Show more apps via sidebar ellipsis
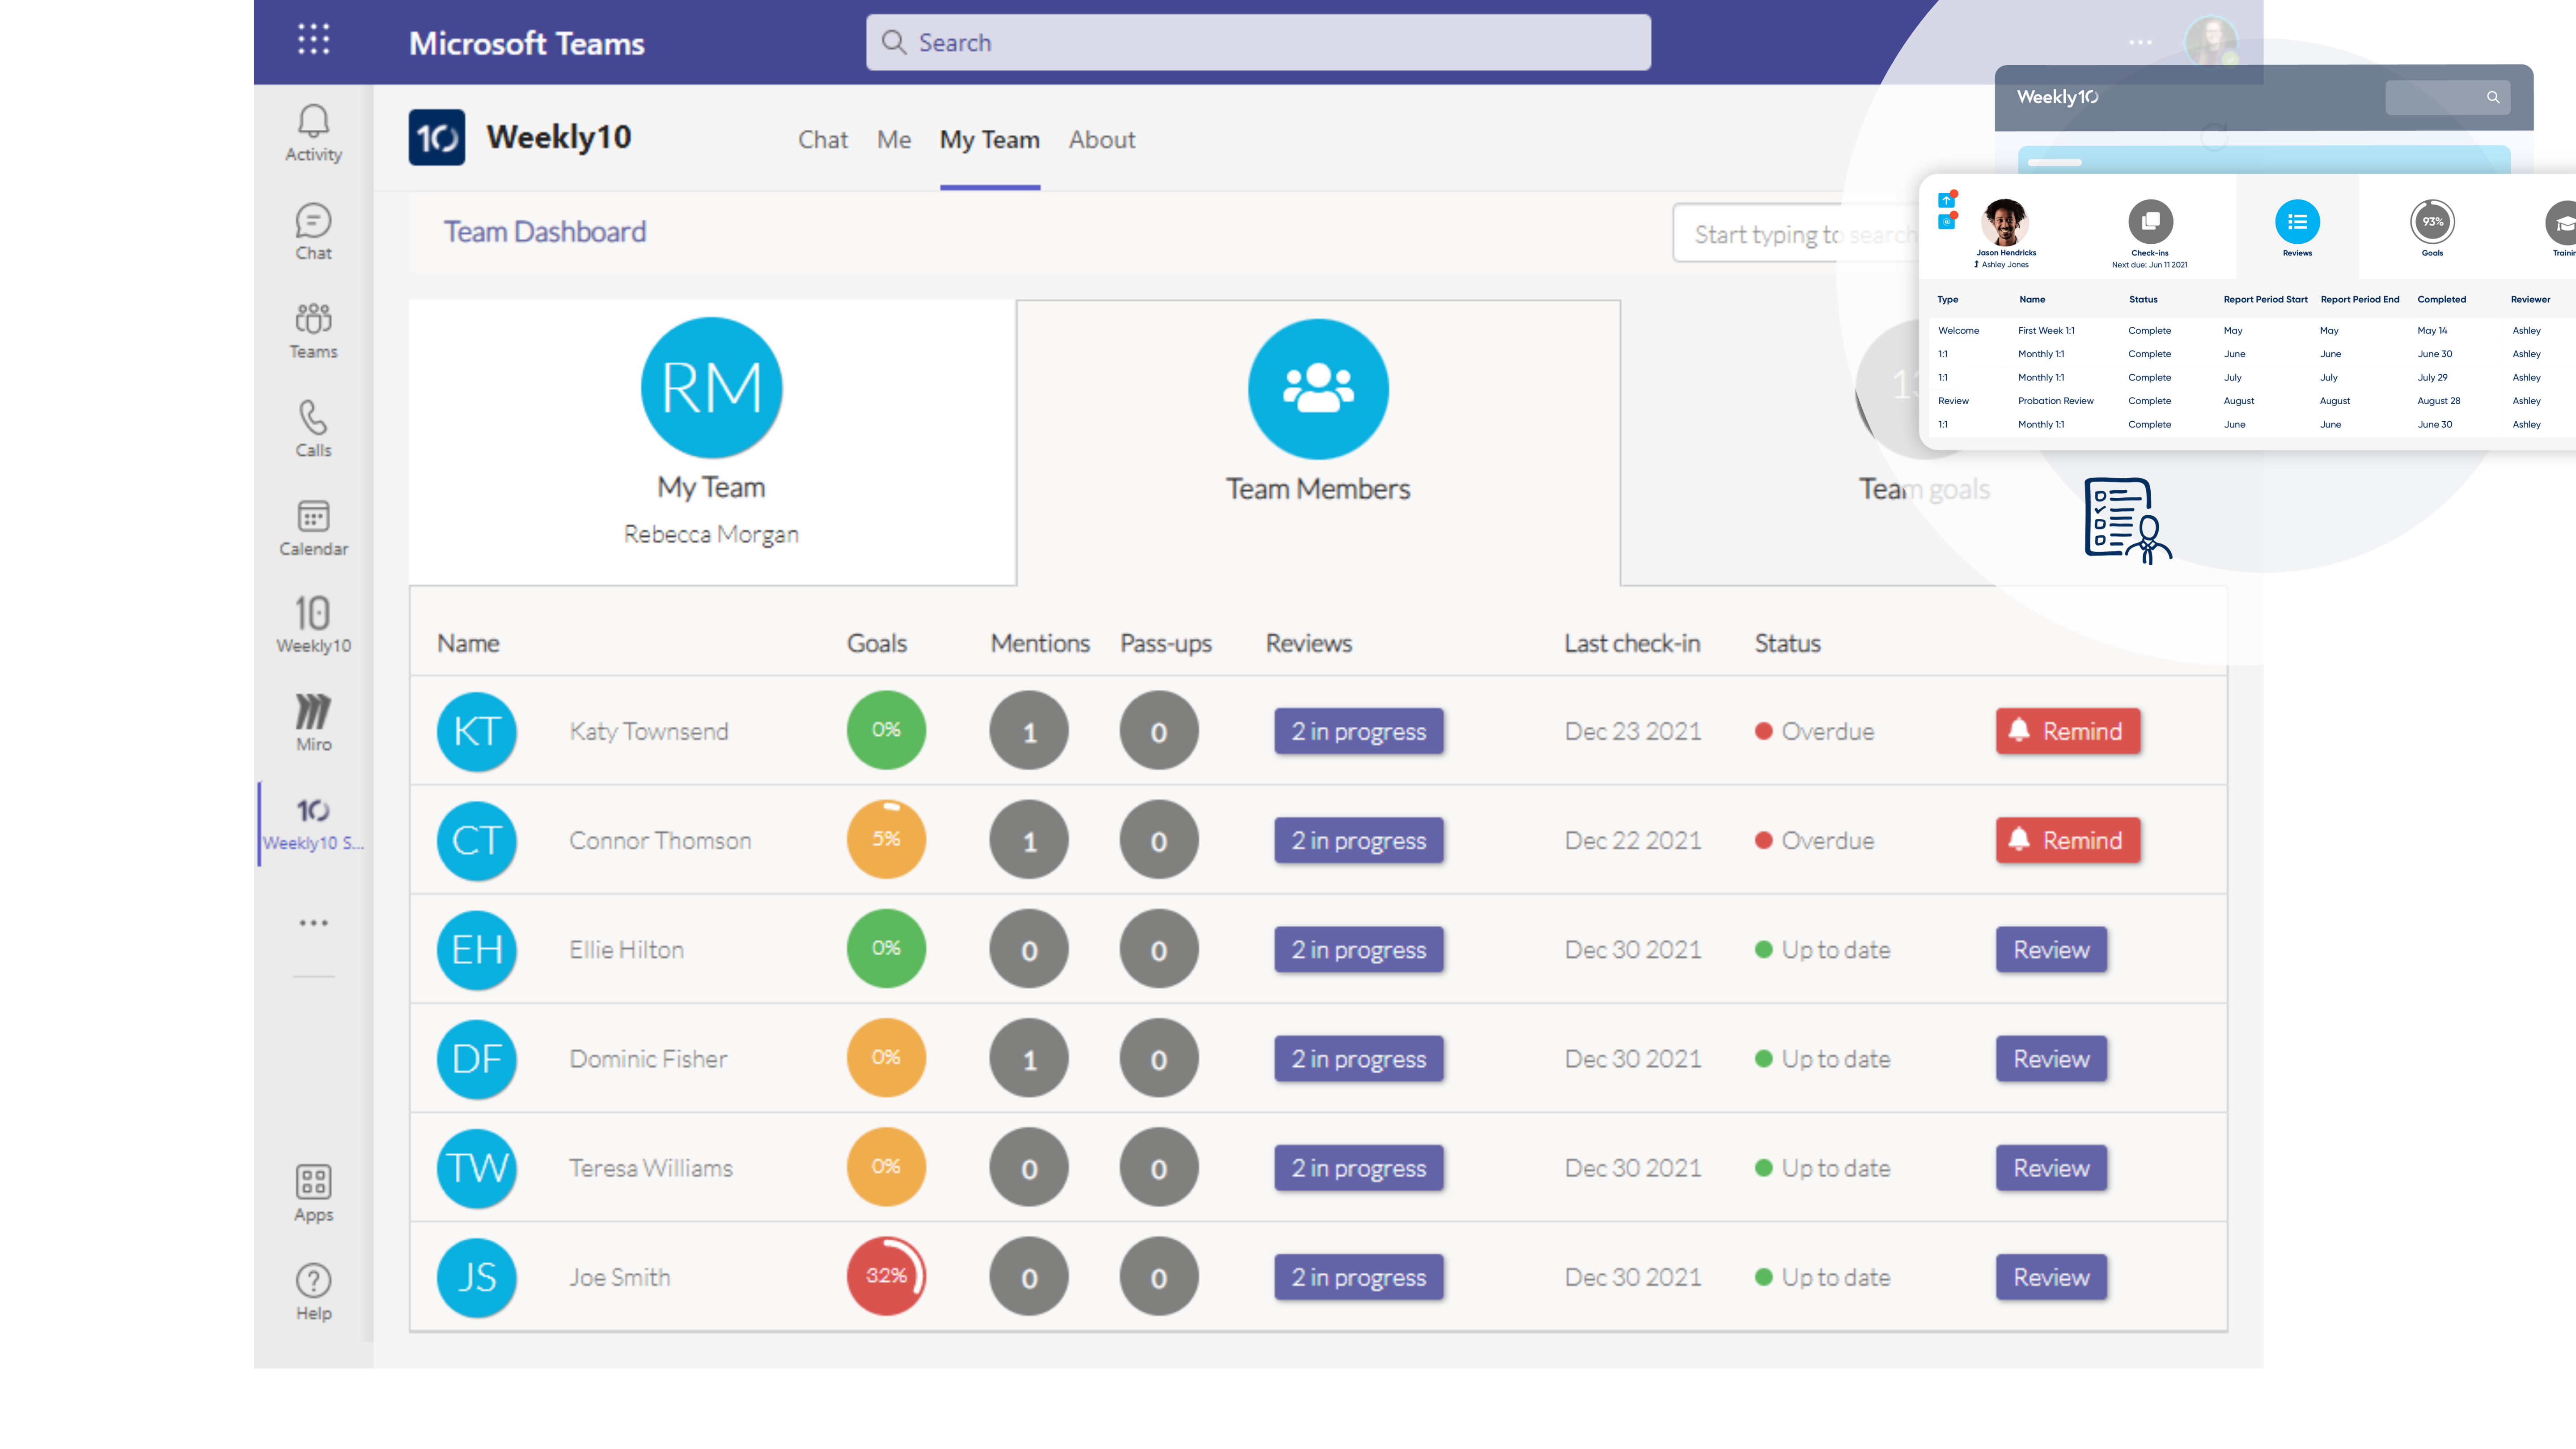This screenshot has width=2576, height=1449. 313,923
